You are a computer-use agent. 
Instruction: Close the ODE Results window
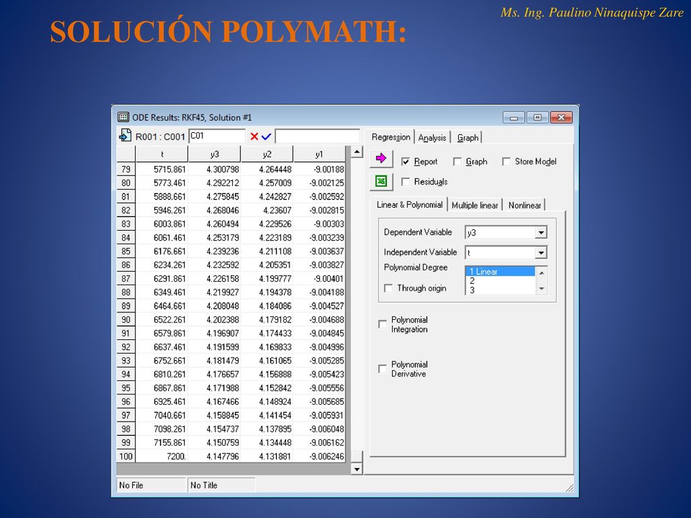click(x=561, y=117)
